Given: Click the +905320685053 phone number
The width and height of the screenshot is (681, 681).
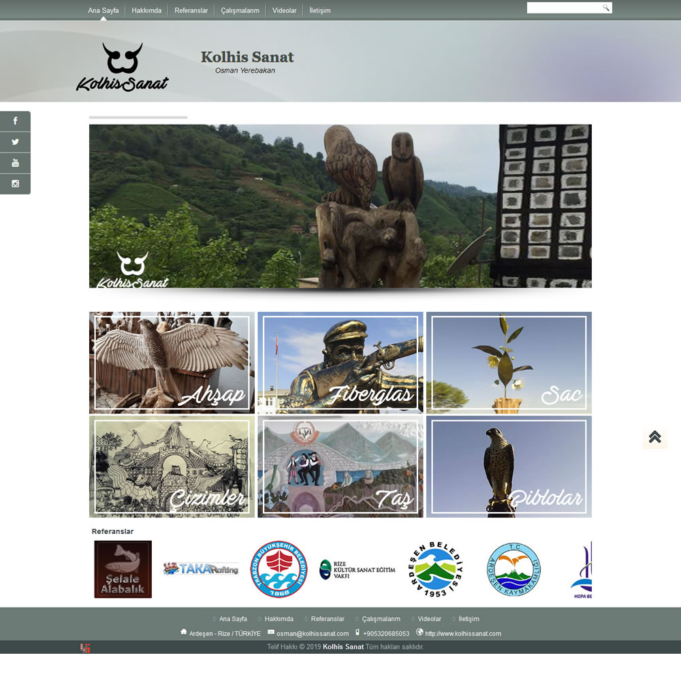Looking at the screenshot, I should (x=386, y=633).
